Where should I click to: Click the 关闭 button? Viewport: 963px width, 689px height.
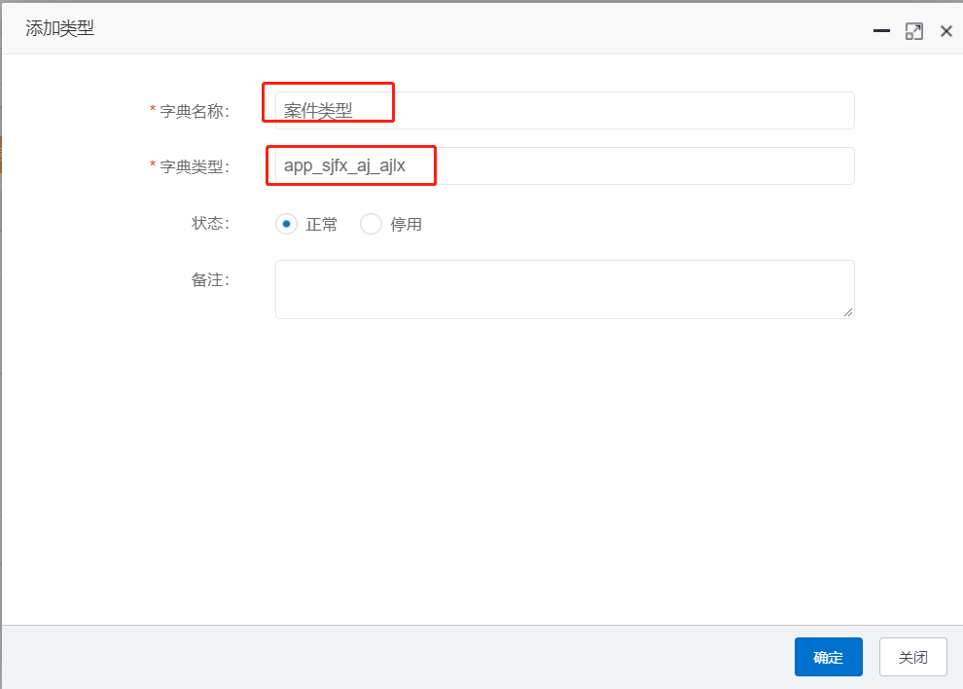coord(912,657)
